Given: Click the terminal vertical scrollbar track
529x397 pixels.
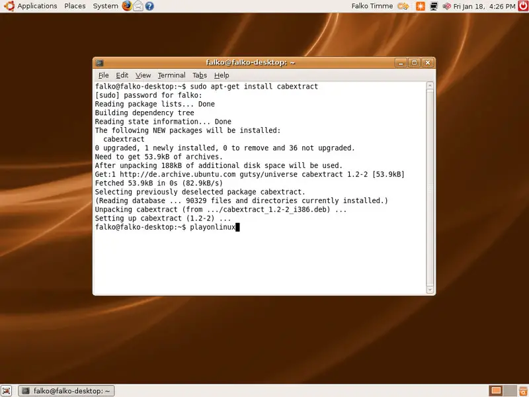Looking at the screenshot, I should 430,188.
